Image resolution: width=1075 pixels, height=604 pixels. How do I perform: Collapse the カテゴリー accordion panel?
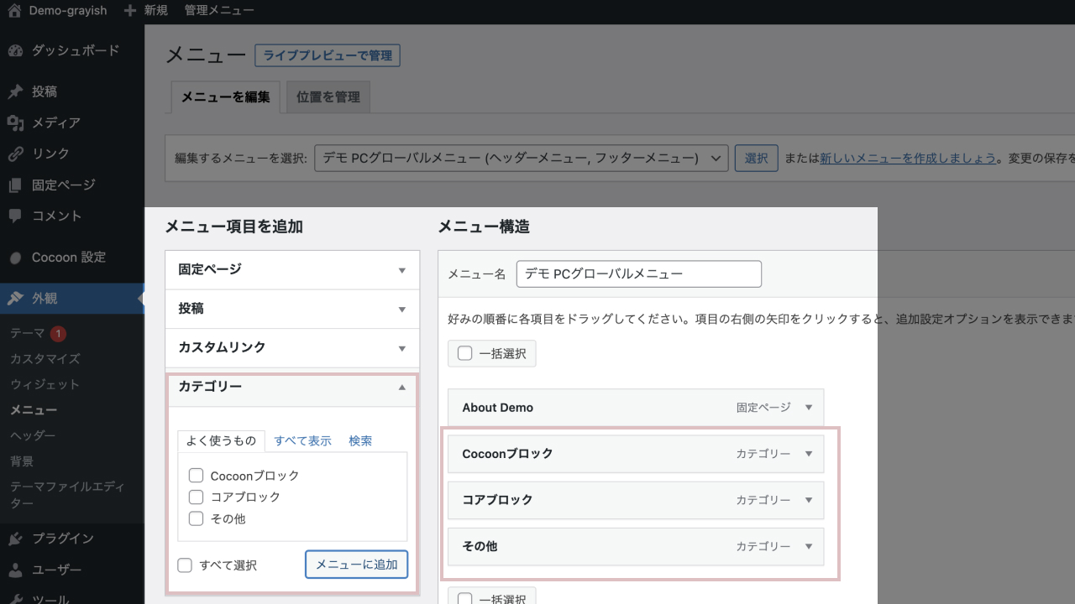292,387
